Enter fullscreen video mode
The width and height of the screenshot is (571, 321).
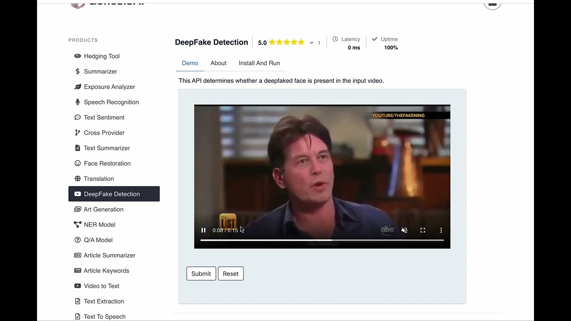coord(422,230)
